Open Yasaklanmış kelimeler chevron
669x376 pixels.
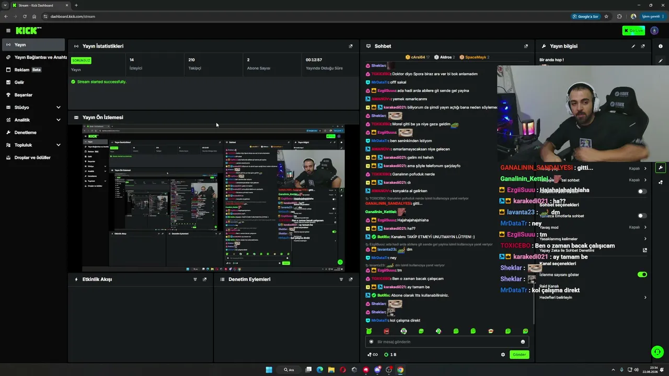point(645,239)
